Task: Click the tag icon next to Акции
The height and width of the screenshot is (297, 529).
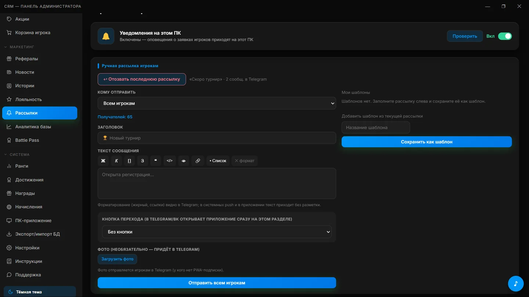Action: 9,19
